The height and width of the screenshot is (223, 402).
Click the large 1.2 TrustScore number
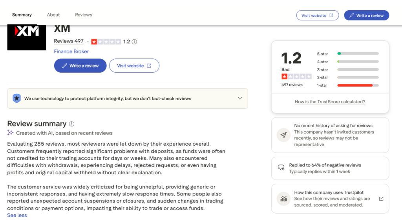[x=291, y=58]
